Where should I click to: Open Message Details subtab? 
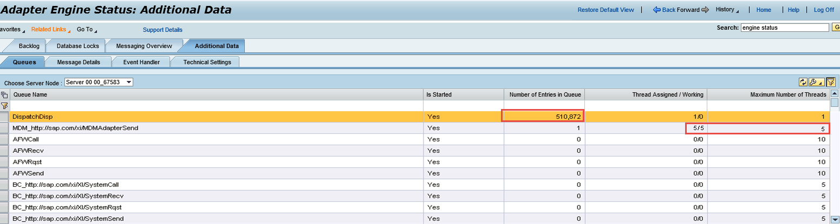tap(79, 62)
